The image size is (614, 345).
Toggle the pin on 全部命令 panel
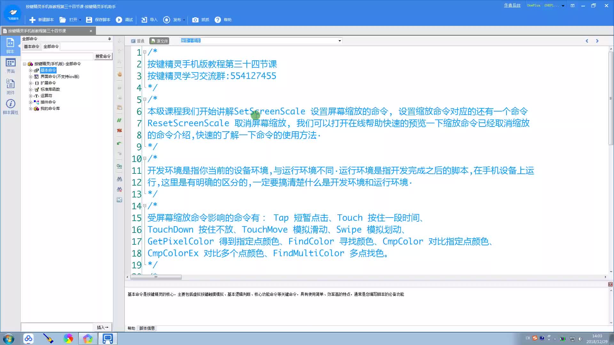point(109,39)
